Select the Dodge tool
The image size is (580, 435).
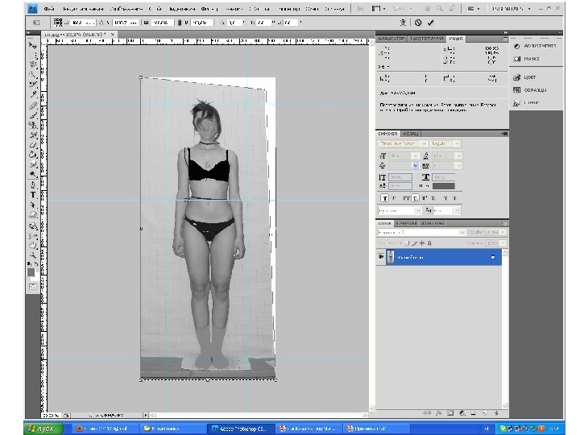(x=33, y=174)
